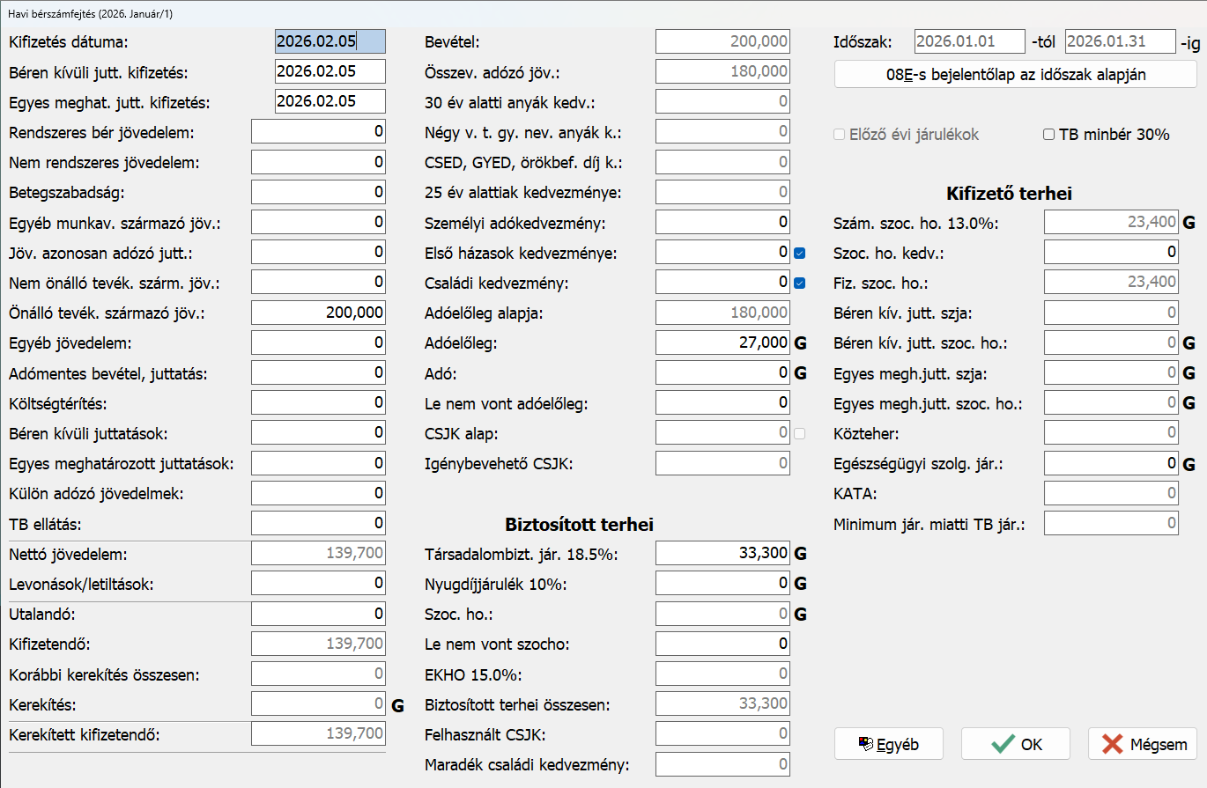The image size is (1207, 788).
Task: Open the Egyéb options button
Action: point(888,744)
